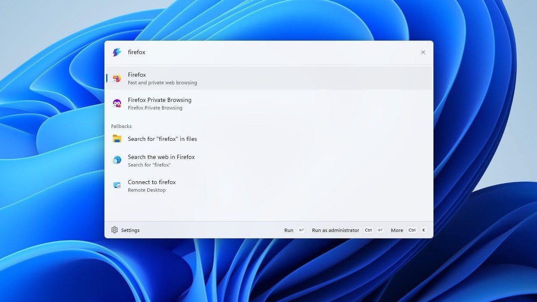Open Settings from the bottom bar
The width and height of the screenshot is (537, 302).
tap(125, 230)
